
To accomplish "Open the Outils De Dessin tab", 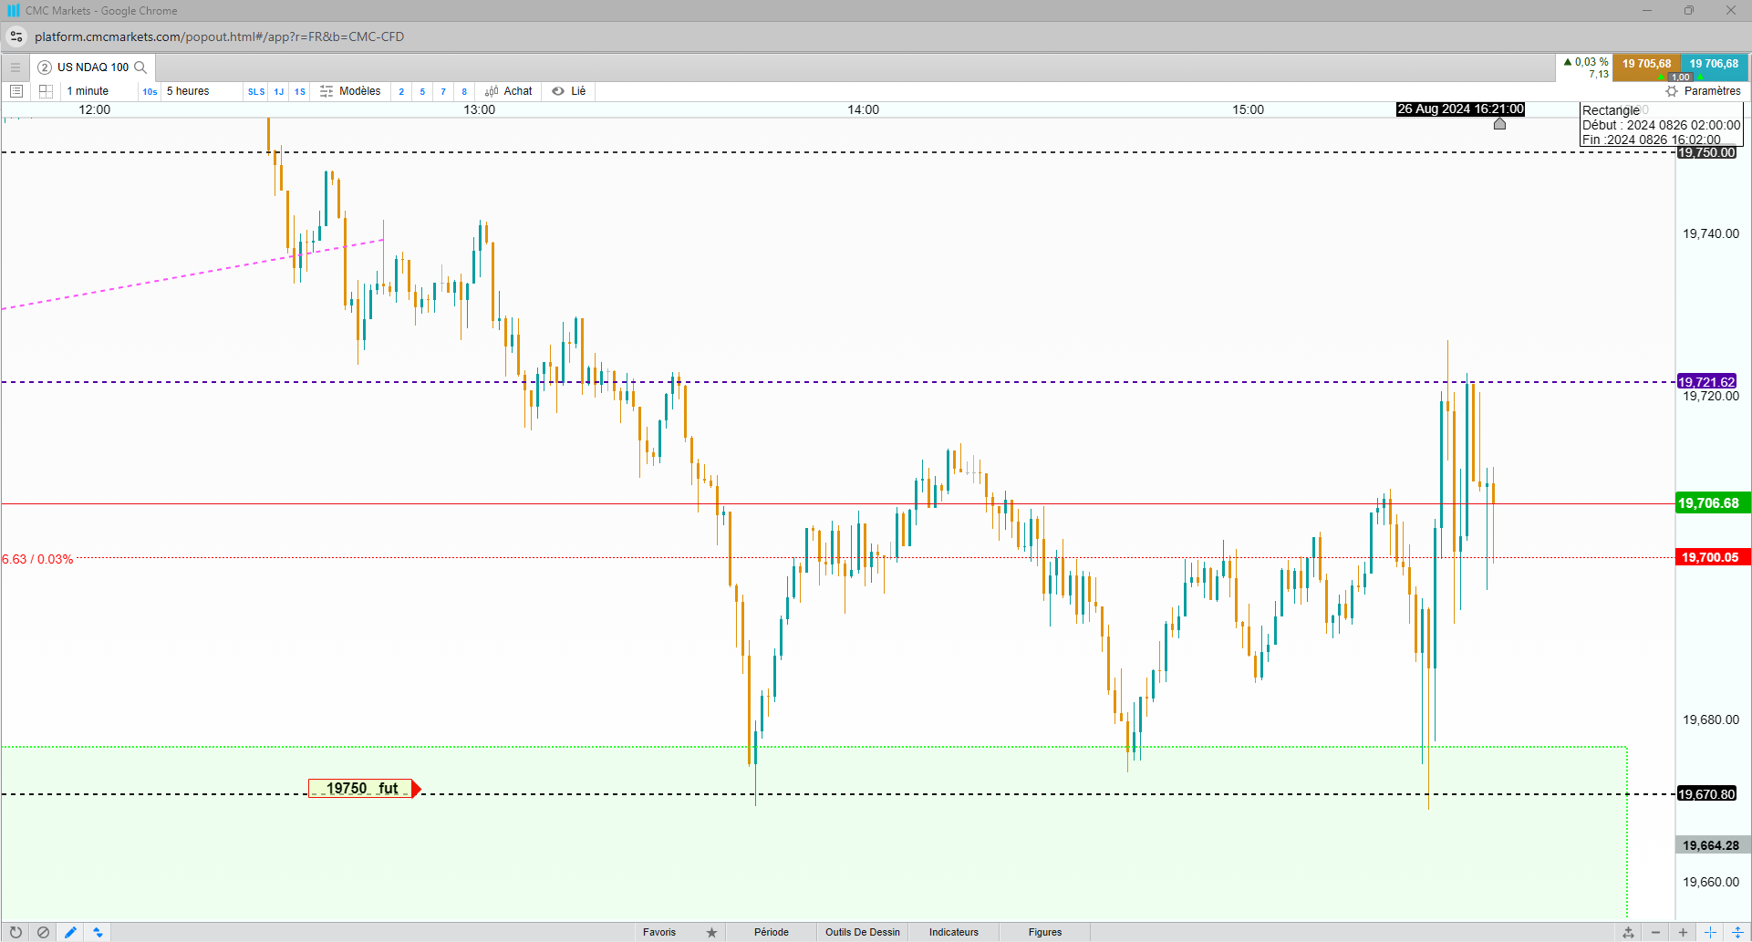I will tap(863, 932).
